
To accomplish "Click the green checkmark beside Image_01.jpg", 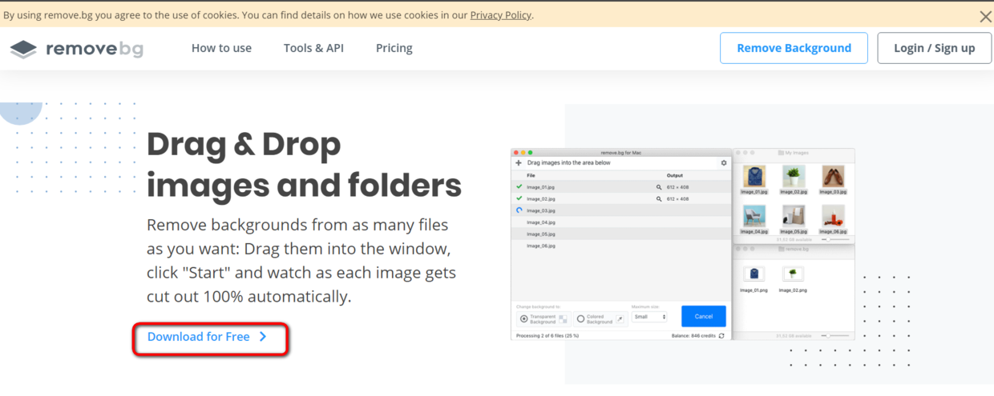I will click(519, 186).
